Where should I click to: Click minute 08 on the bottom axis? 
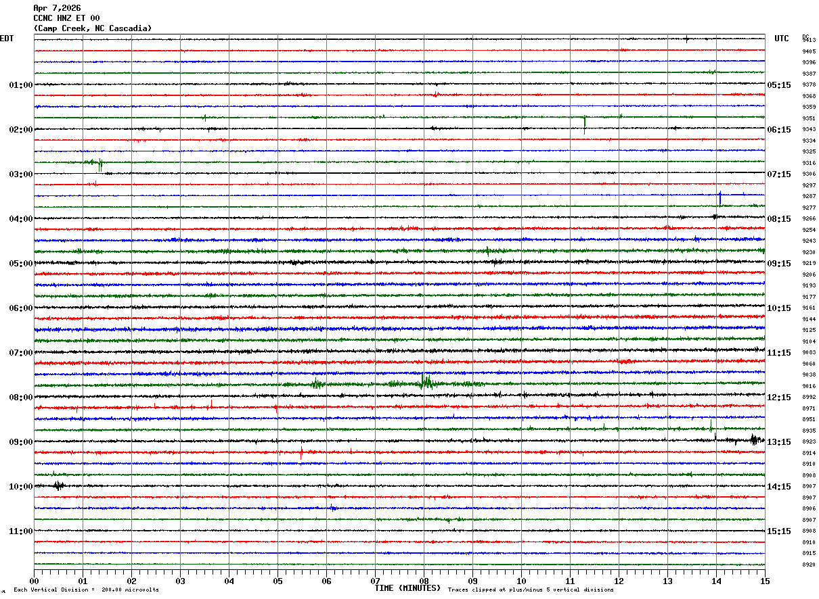pyautogui.click(x=424, y=581)
